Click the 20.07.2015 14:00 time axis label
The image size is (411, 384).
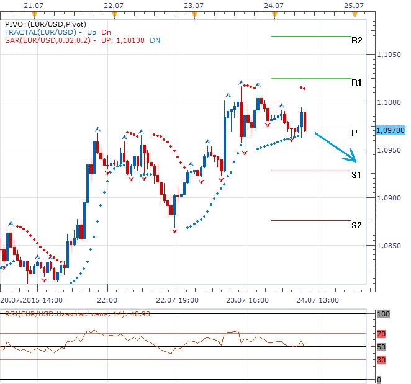coord(30,300)
